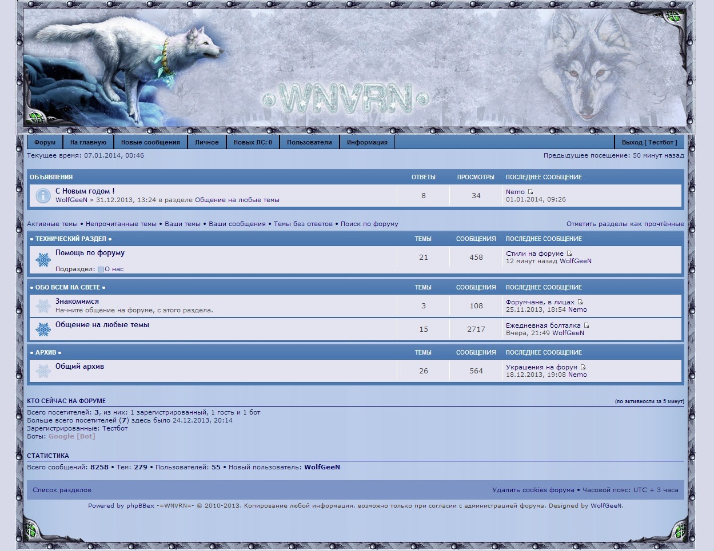The height and width of the screenshot is (551, 714).
Task: Jump to latest post in Ежедневная болталка icon
Action: [x=587, y=325]
